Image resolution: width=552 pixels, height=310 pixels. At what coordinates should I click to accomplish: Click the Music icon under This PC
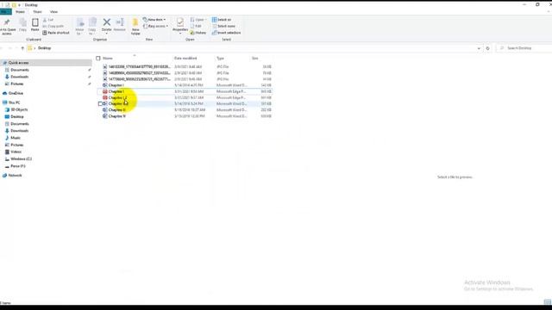(x=7, y=138)
